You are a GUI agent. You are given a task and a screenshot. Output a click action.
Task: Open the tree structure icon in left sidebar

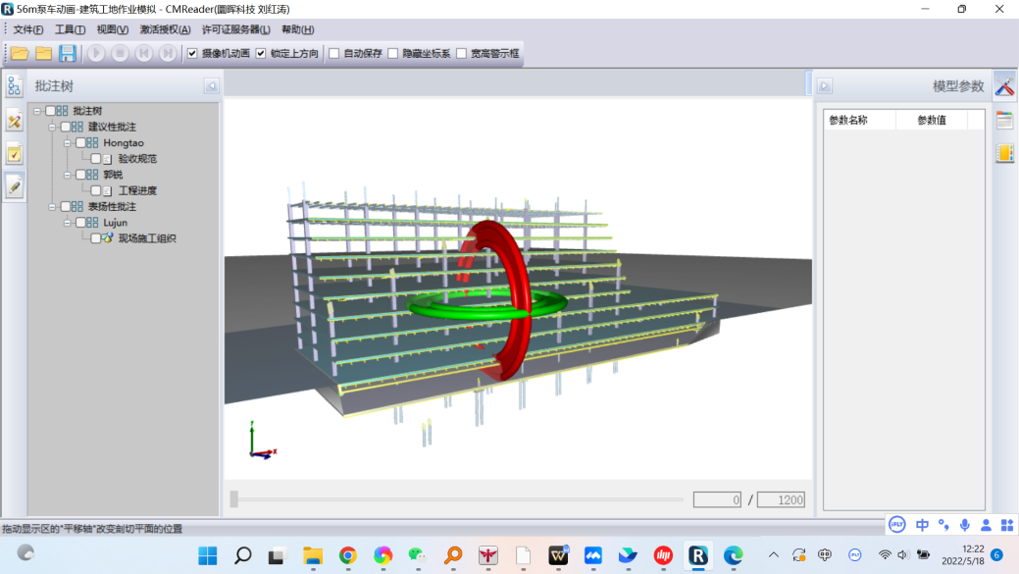14,86
